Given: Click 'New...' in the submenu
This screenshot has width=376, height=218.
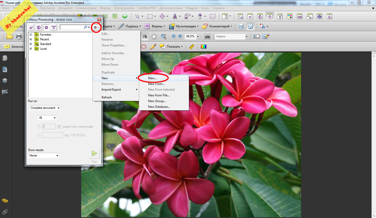Looking at the screenshot, I should tap(164, 78).
